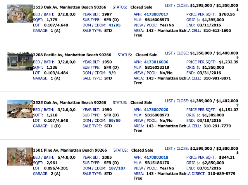Screen dimensions: 248x185
Task: Click LA cell number 310-613-1690
Action: tap(217, 31)
